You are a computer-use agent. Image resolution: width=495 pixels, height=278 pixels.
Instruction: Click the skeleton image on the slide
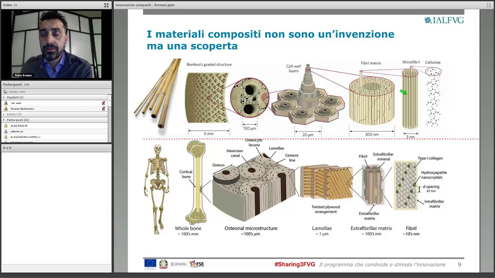click(x=157, y=190)
